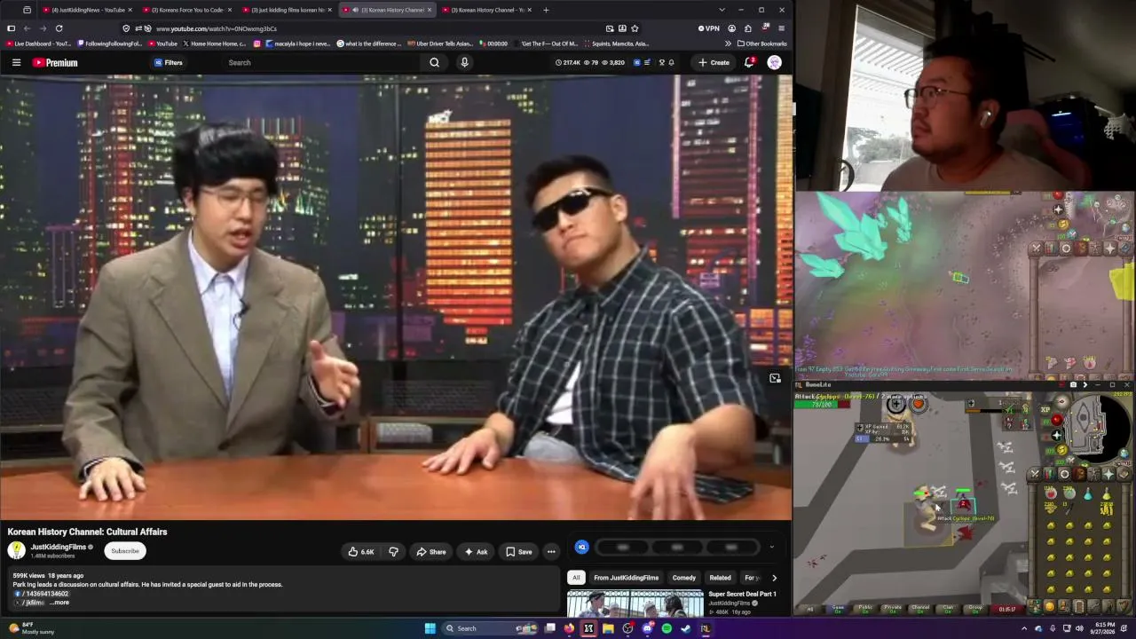Open YouTube notifications bell

click(x=749, y=62)
